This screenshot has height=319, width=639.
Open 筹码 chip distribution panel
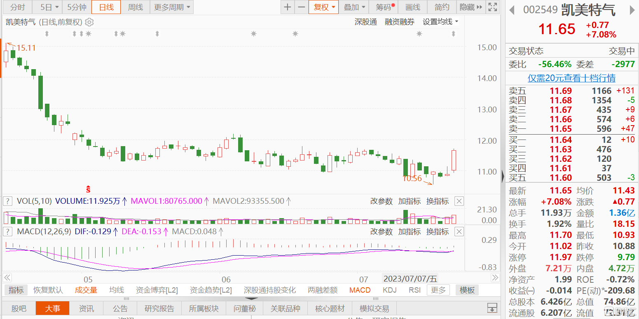click(x=384, y=7)
